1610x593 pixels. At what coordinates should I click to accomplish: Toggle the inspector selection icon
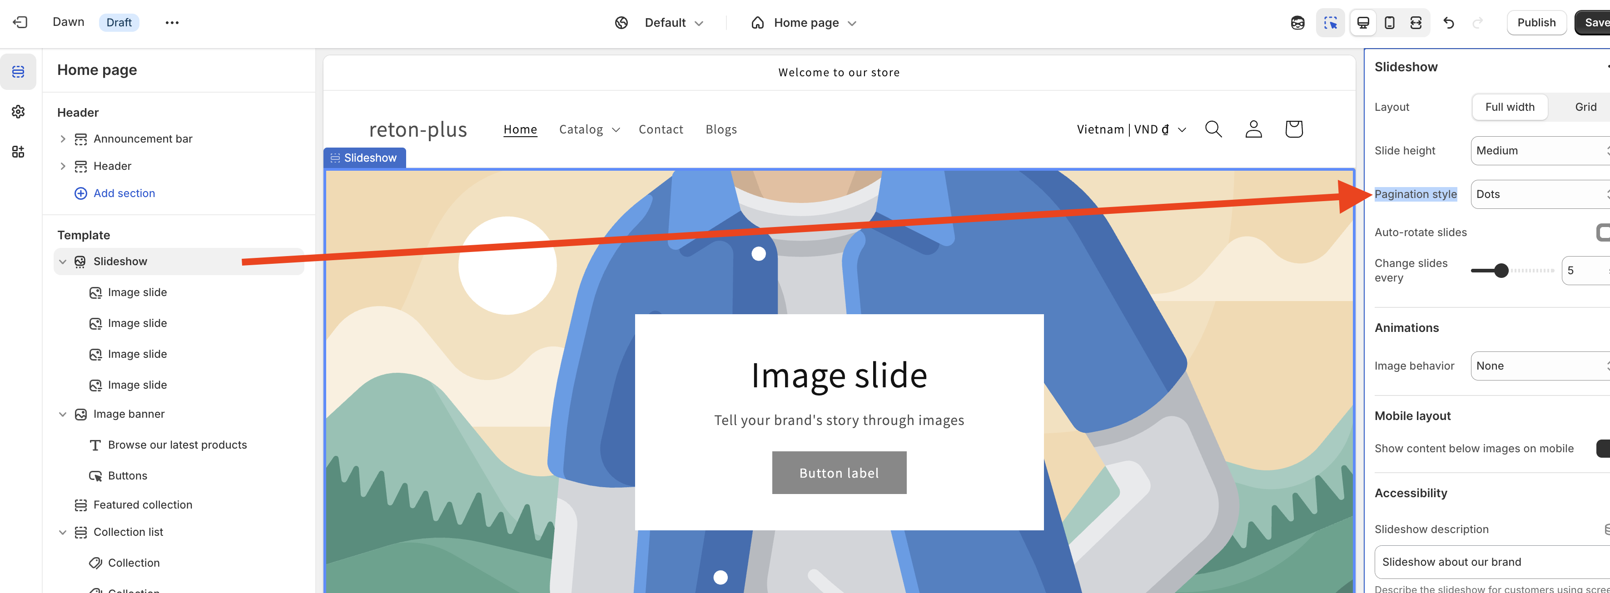(x=1330, y=23)
